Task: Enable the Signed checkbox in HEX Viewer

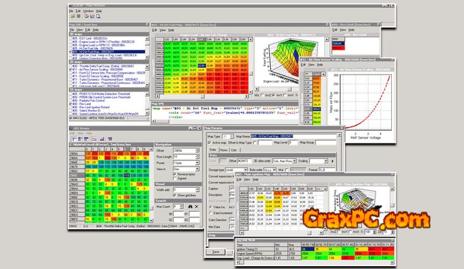Action: pyautogui.click(x=175, y=178)
